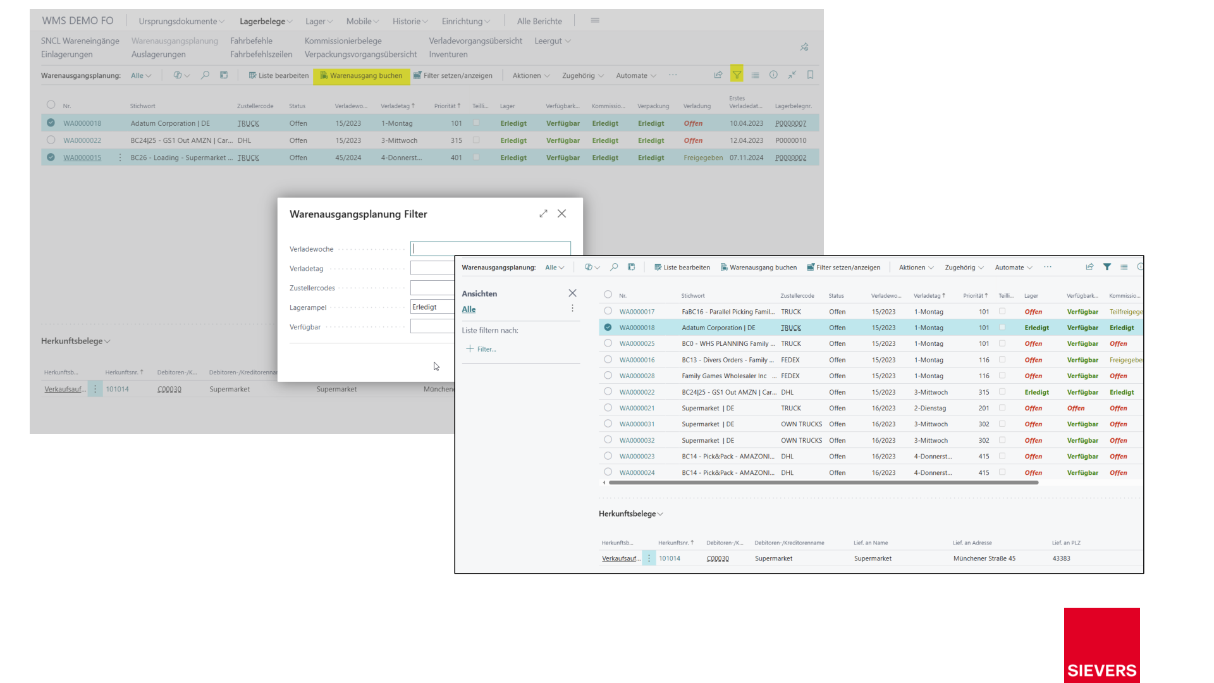The width and height of the screenshot is (1214, 683).
Task: Go to Kommissionierbelege
Action: click(343, 41)
